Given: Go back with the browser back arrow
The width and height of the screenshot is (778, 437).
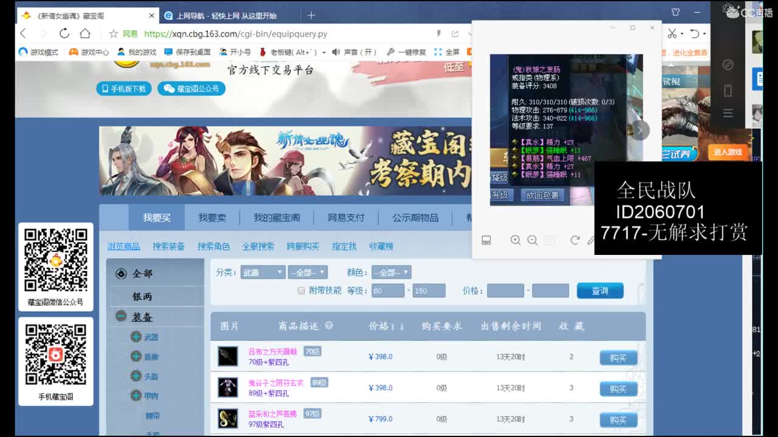Looking at the screenshot, I should click(23, 33).
